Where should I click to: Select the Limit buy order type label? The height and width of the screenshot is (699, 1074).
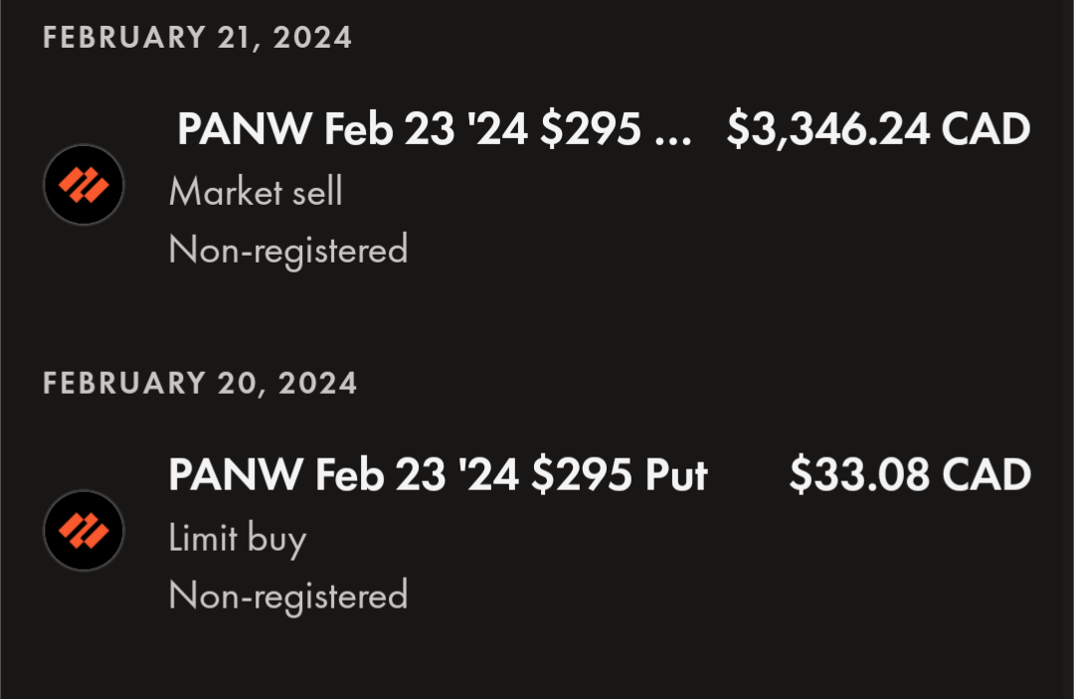point(238,538)
